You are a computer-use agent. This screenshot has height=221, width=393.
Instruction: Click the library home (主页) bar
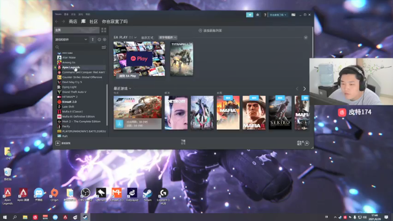[76, 30]
